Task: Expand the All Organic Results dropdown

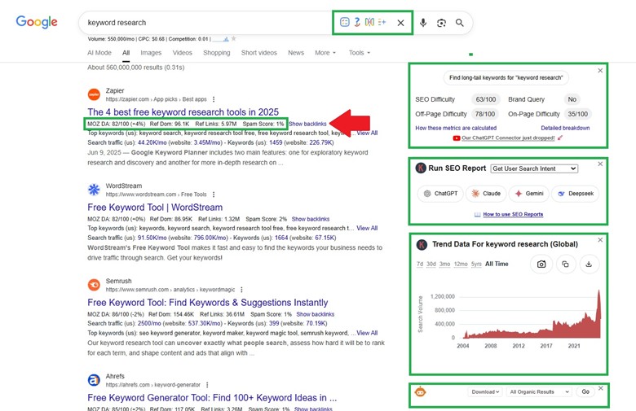Action: [x=539, y=391]
